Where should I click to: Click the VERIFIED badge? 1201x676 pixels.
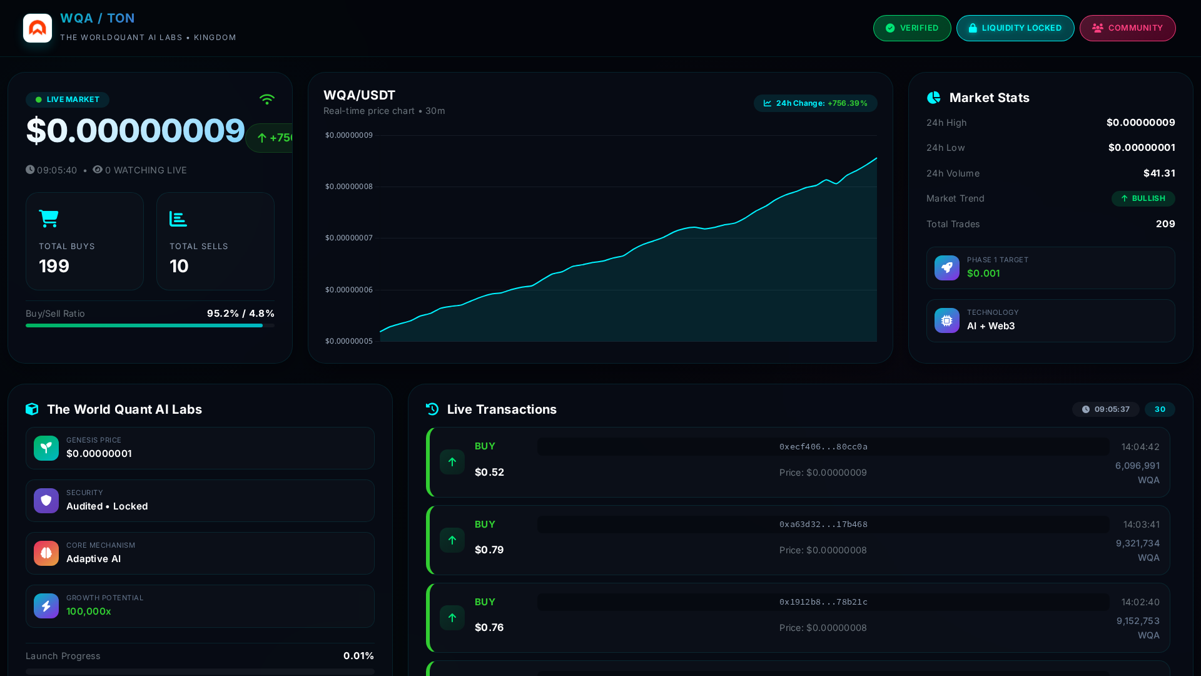[x=912, y=28]
